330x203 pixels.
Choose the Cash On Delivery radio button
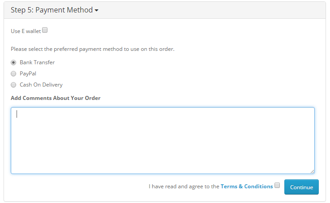[13, 85]
